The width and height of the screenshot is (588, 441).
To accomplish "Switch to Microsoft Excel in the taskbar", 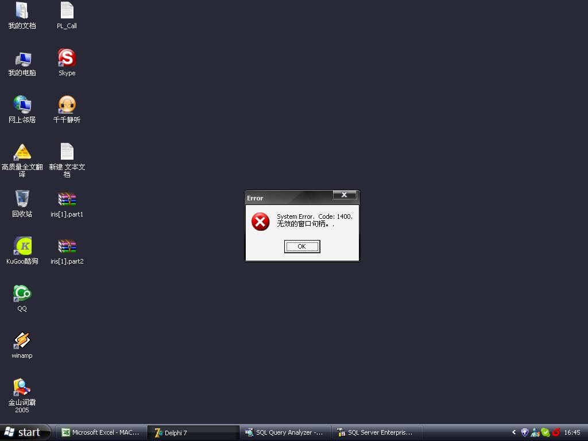I will click(101, 432).
